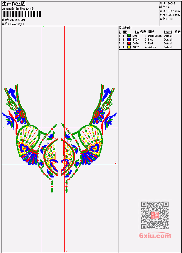Image resolution: width=182 pixels, height=253 pixels.
Task: Click red guide label 2 at bottom
Action: 66,251
